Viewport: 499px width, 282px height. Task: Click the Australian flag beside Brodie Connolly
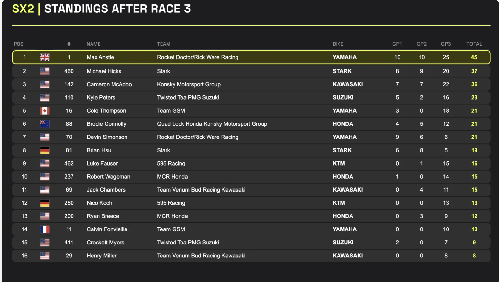(44, 124)
